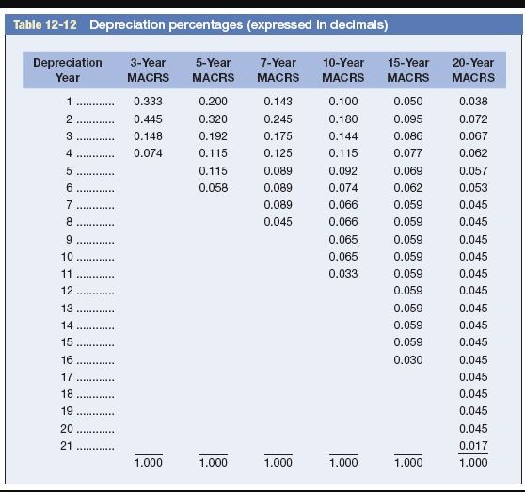This screenshot has width=525, height=492.
Task: Click the 0.050 value in 15-Year column
Action: 408,102
